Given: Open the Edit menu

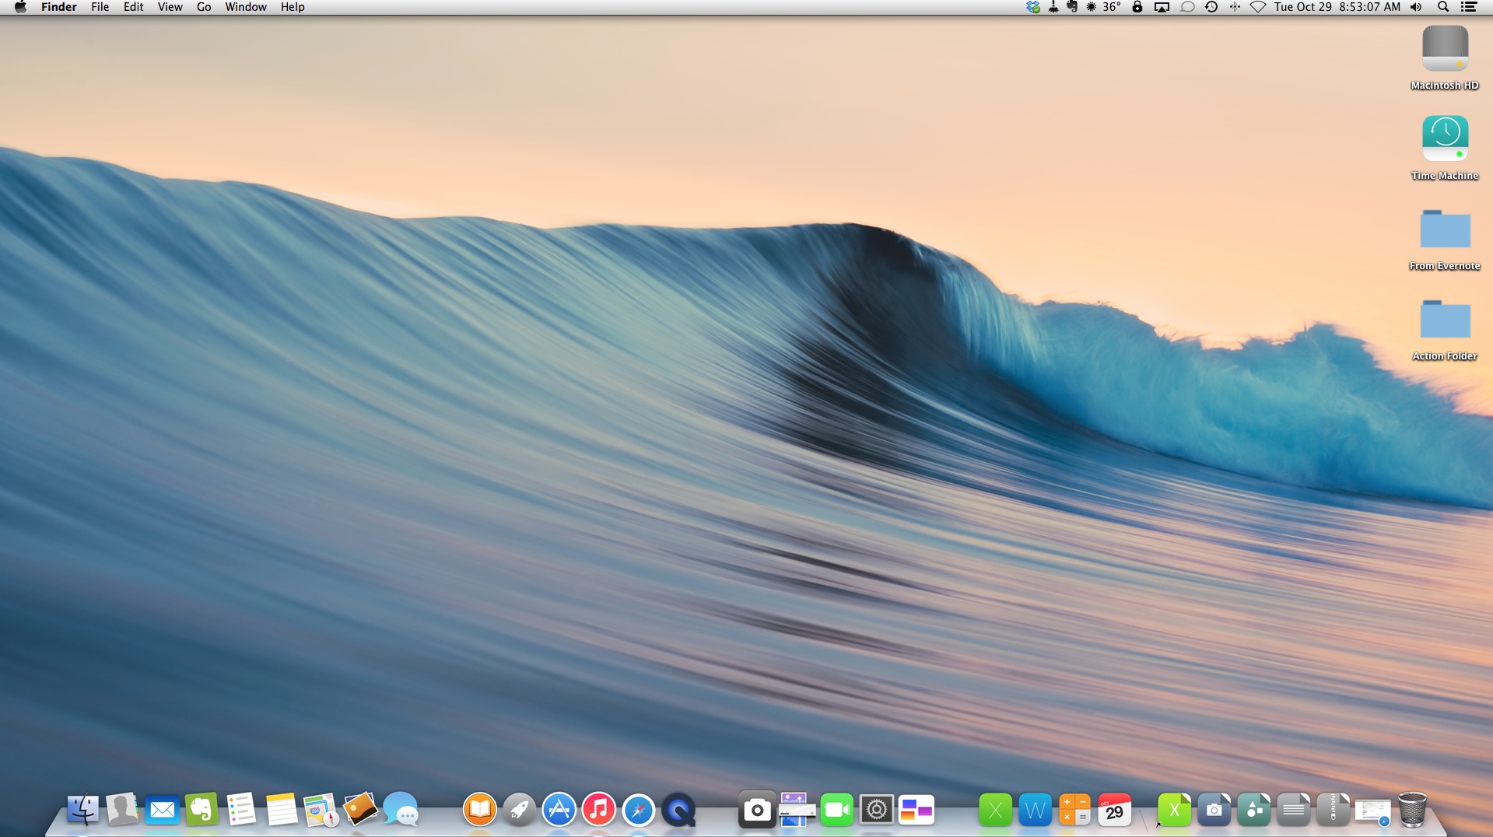Looking at the screenshot, I should 134,7.
